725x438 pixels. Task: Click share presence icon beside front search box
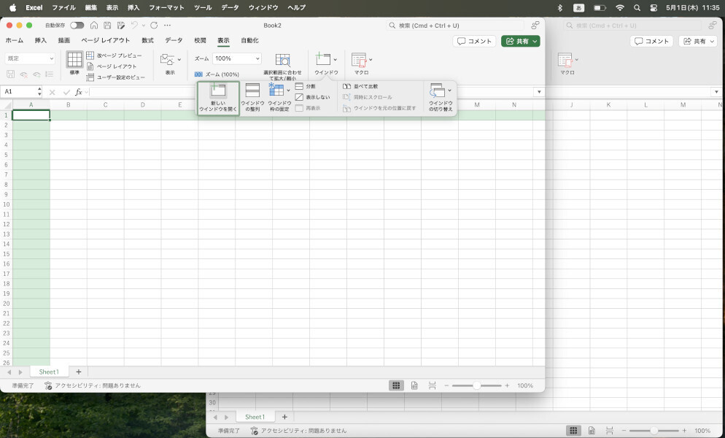535,26
